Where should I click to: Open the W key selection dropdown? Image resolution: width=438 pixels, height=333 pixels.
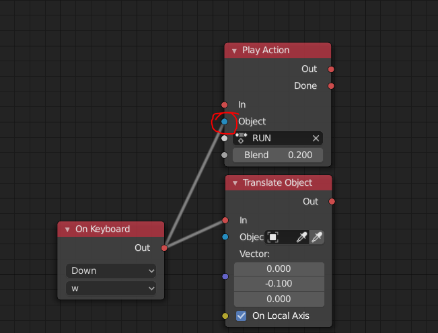click(x=111, y=289)
